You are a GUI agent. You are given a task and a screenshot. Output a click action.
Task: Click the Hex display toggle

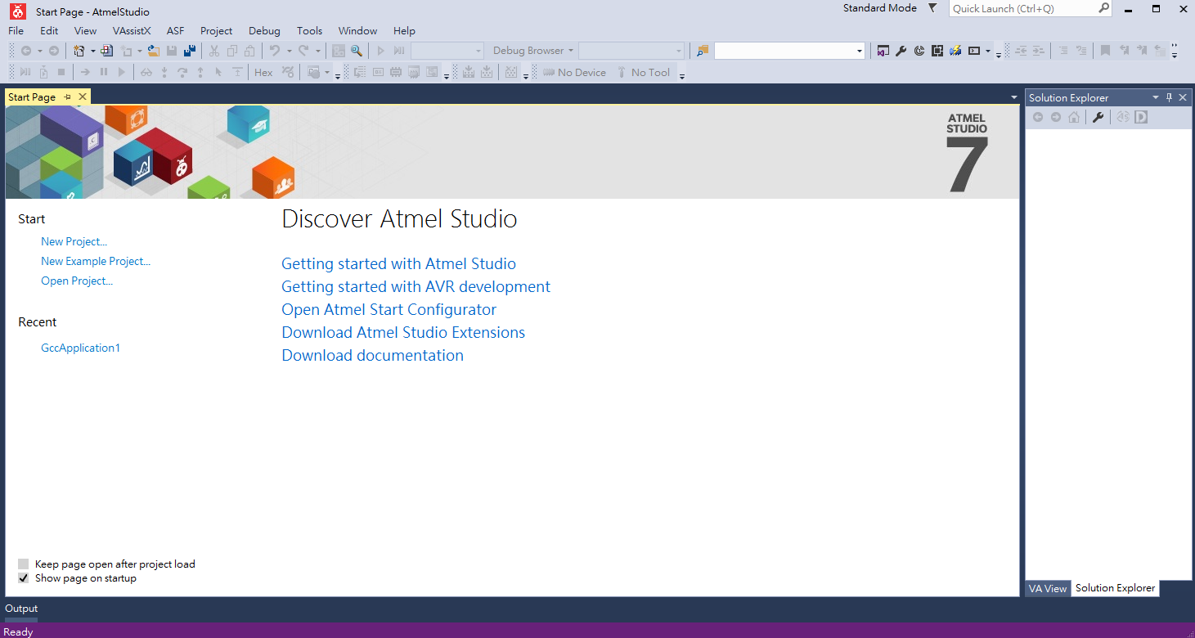pos(263,72)
